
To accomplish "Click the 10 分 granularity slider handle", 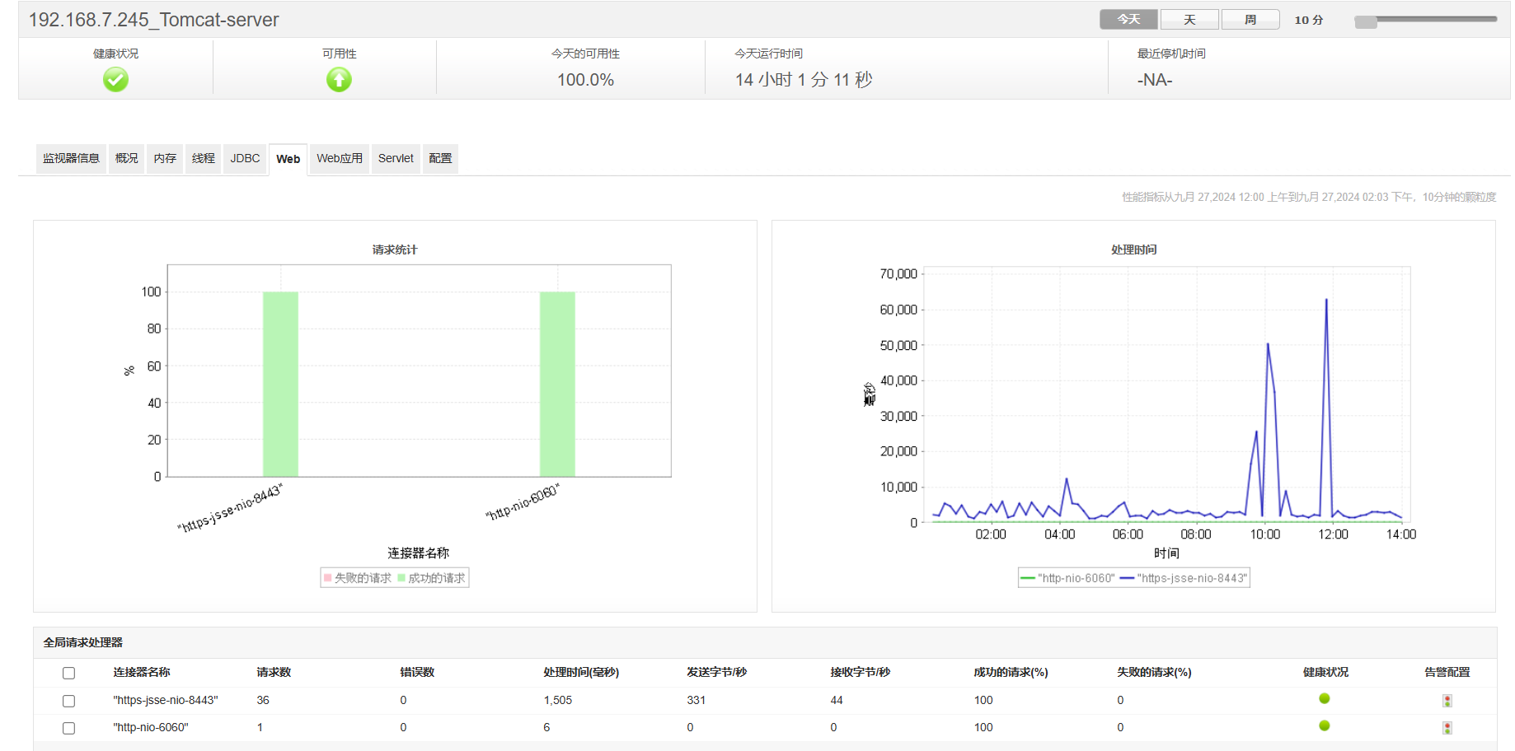I will 1366,22.
